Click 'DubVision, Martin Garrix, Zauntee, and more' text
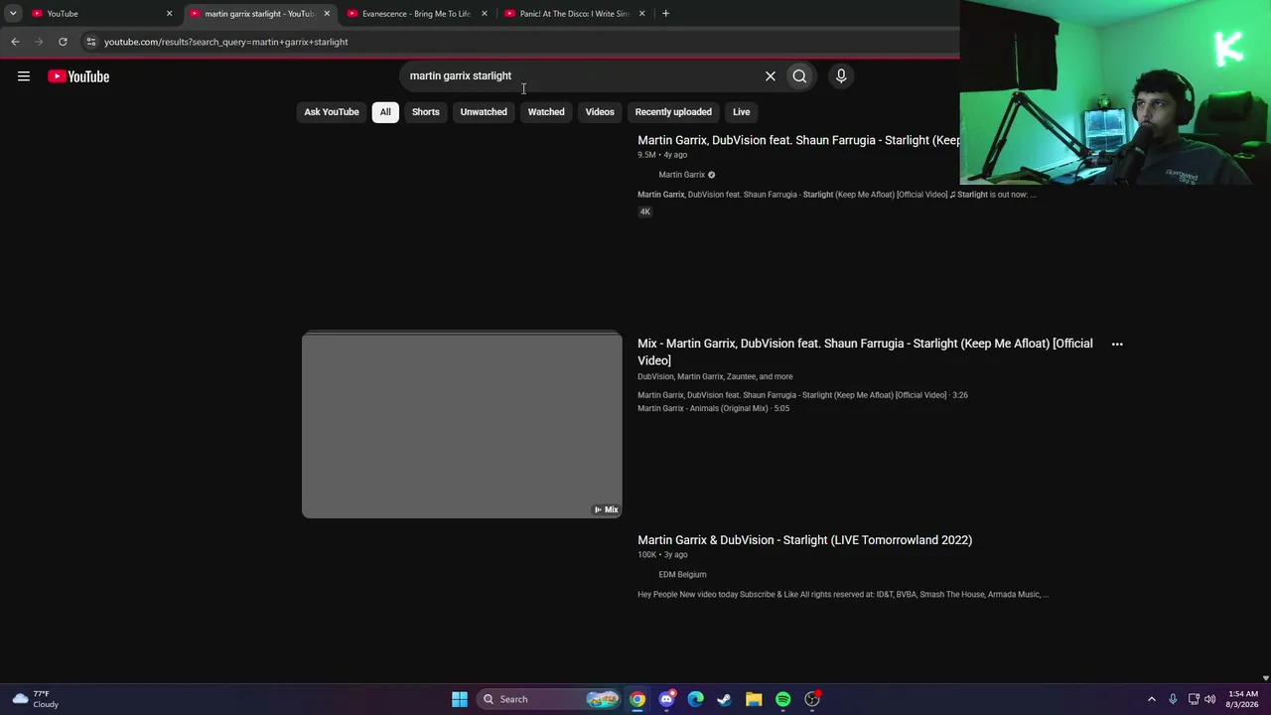The width and height of the screenshot is (1271, 715). pos(715,377)
